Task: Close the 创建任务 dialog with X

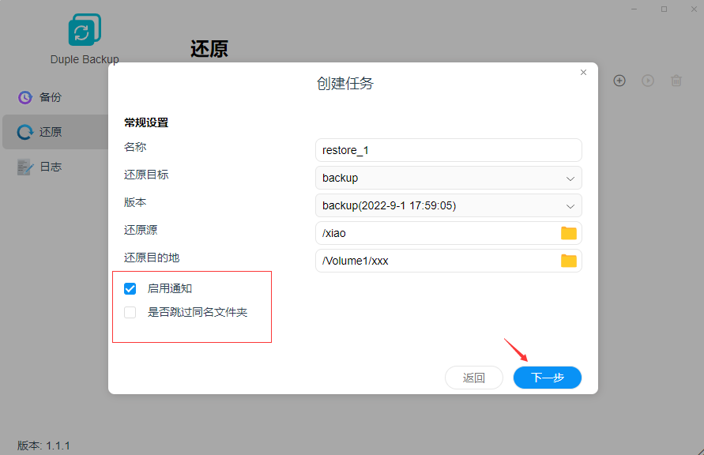Action: [583, 73]
